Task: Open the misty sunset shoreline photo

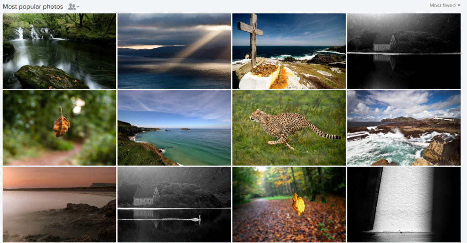Action: point(59,204)
